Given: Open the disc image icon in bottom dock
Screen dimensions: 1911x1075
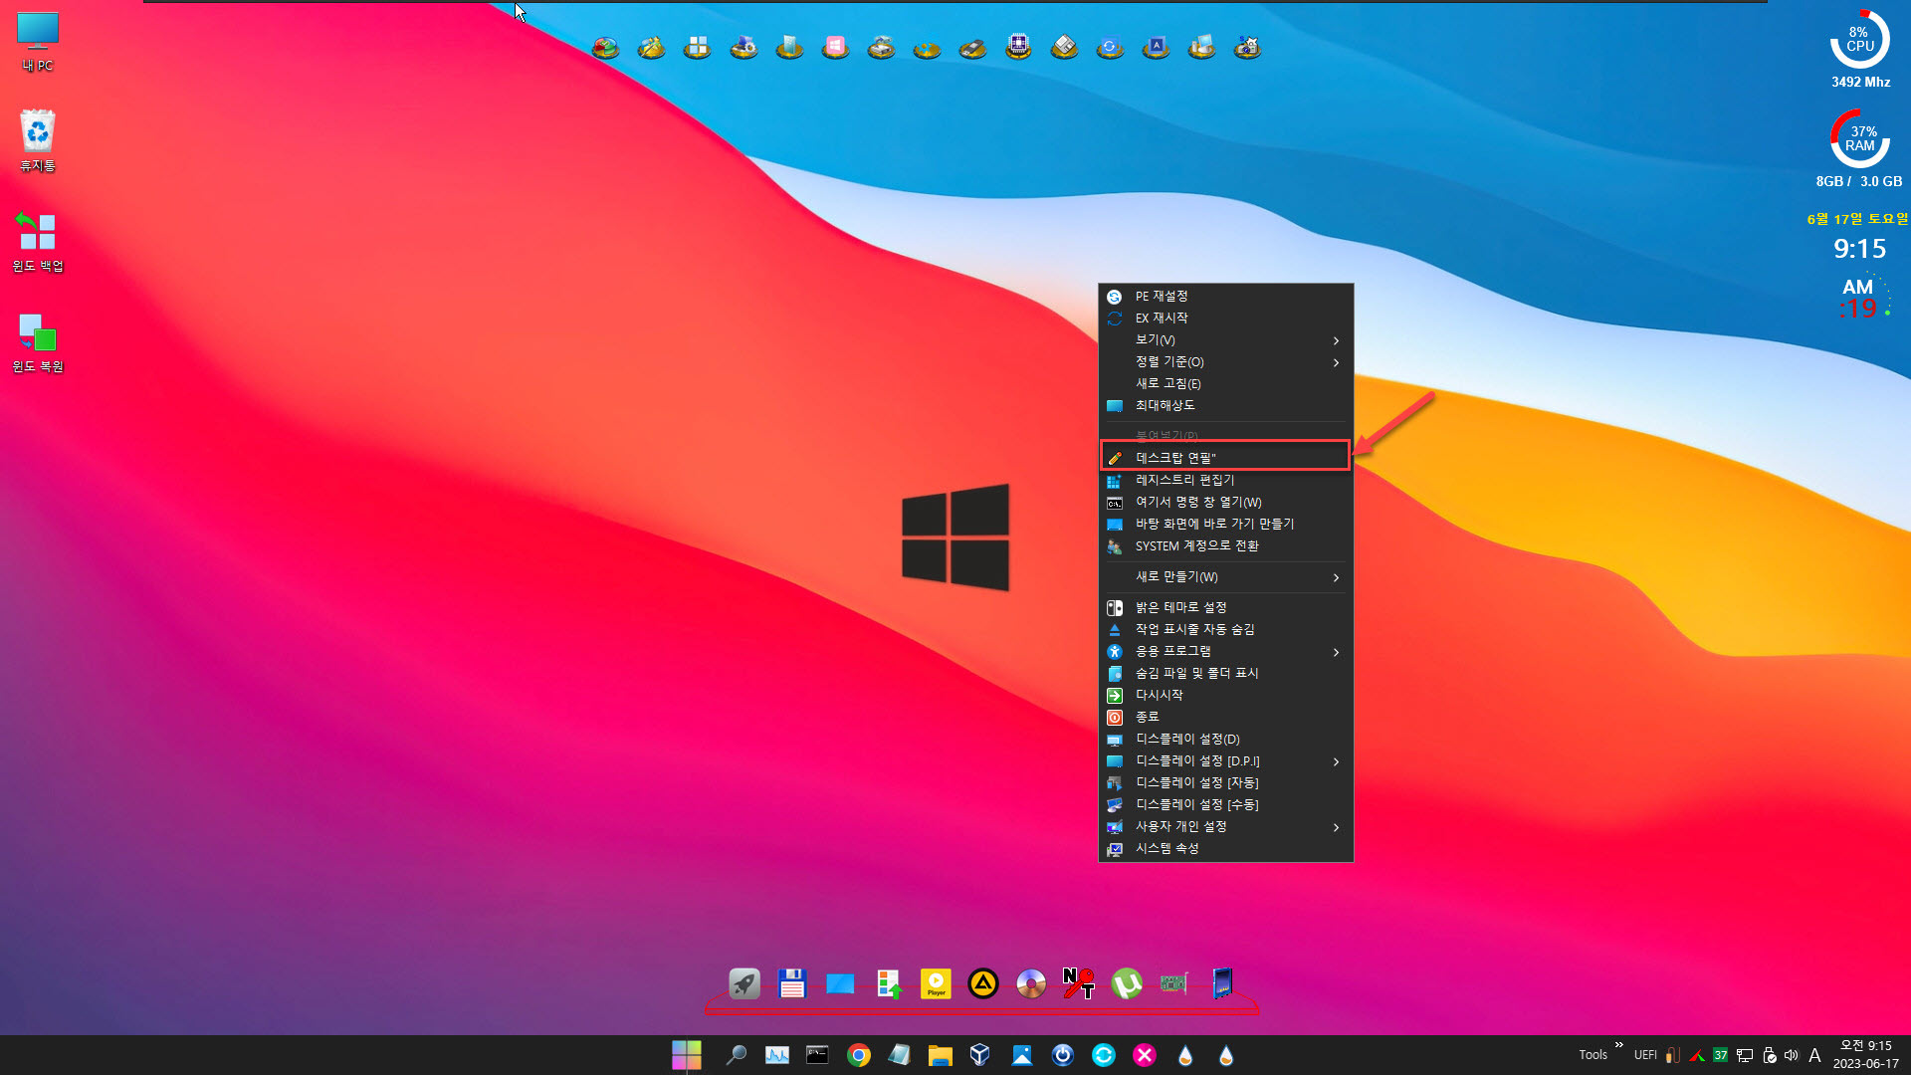Looking at the screenshot, I should click(x=1031, y=983).
